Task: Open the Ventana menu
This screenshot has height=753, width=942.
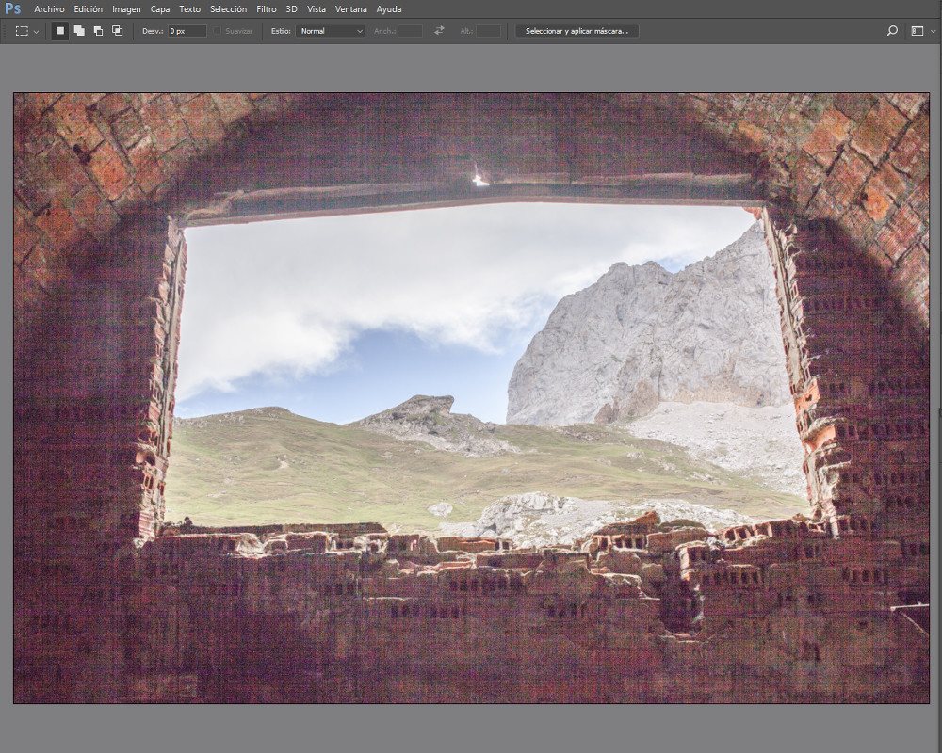Action: coord(351,9)
